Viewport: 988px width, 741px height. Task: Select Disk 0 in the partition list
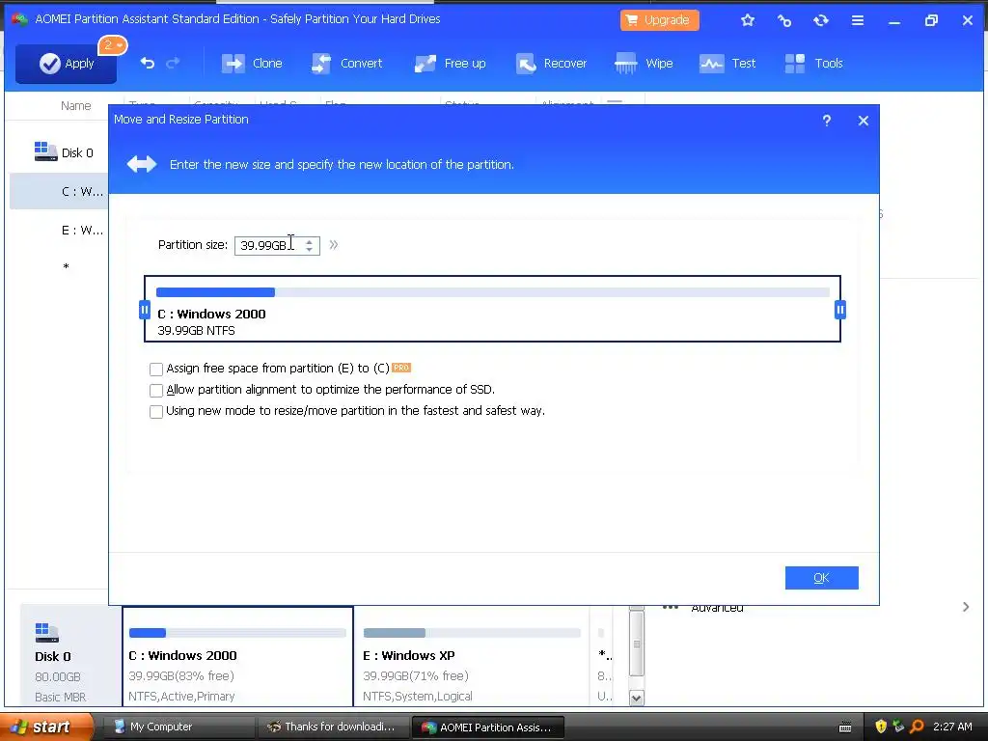tap(64, 152)
